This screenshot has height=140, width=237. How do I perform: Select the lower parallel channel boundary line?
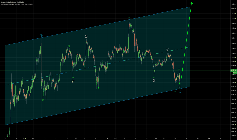(97, 106)
